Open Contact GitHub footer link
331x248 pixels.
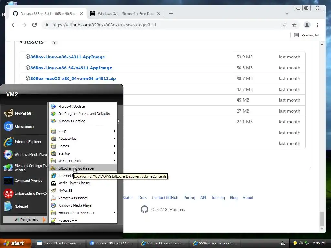(x=165, y=198)
